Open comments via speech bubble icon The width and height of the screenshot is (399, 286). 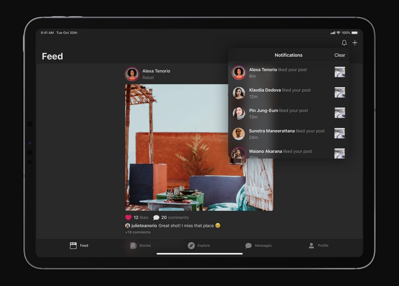(156, 217)
